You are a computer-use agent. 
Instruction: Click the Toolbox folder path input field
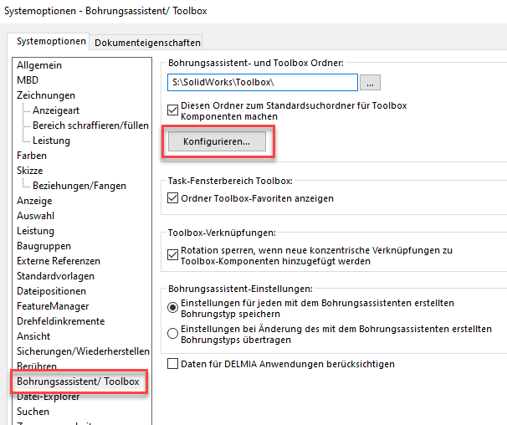[x=262, y=82]
